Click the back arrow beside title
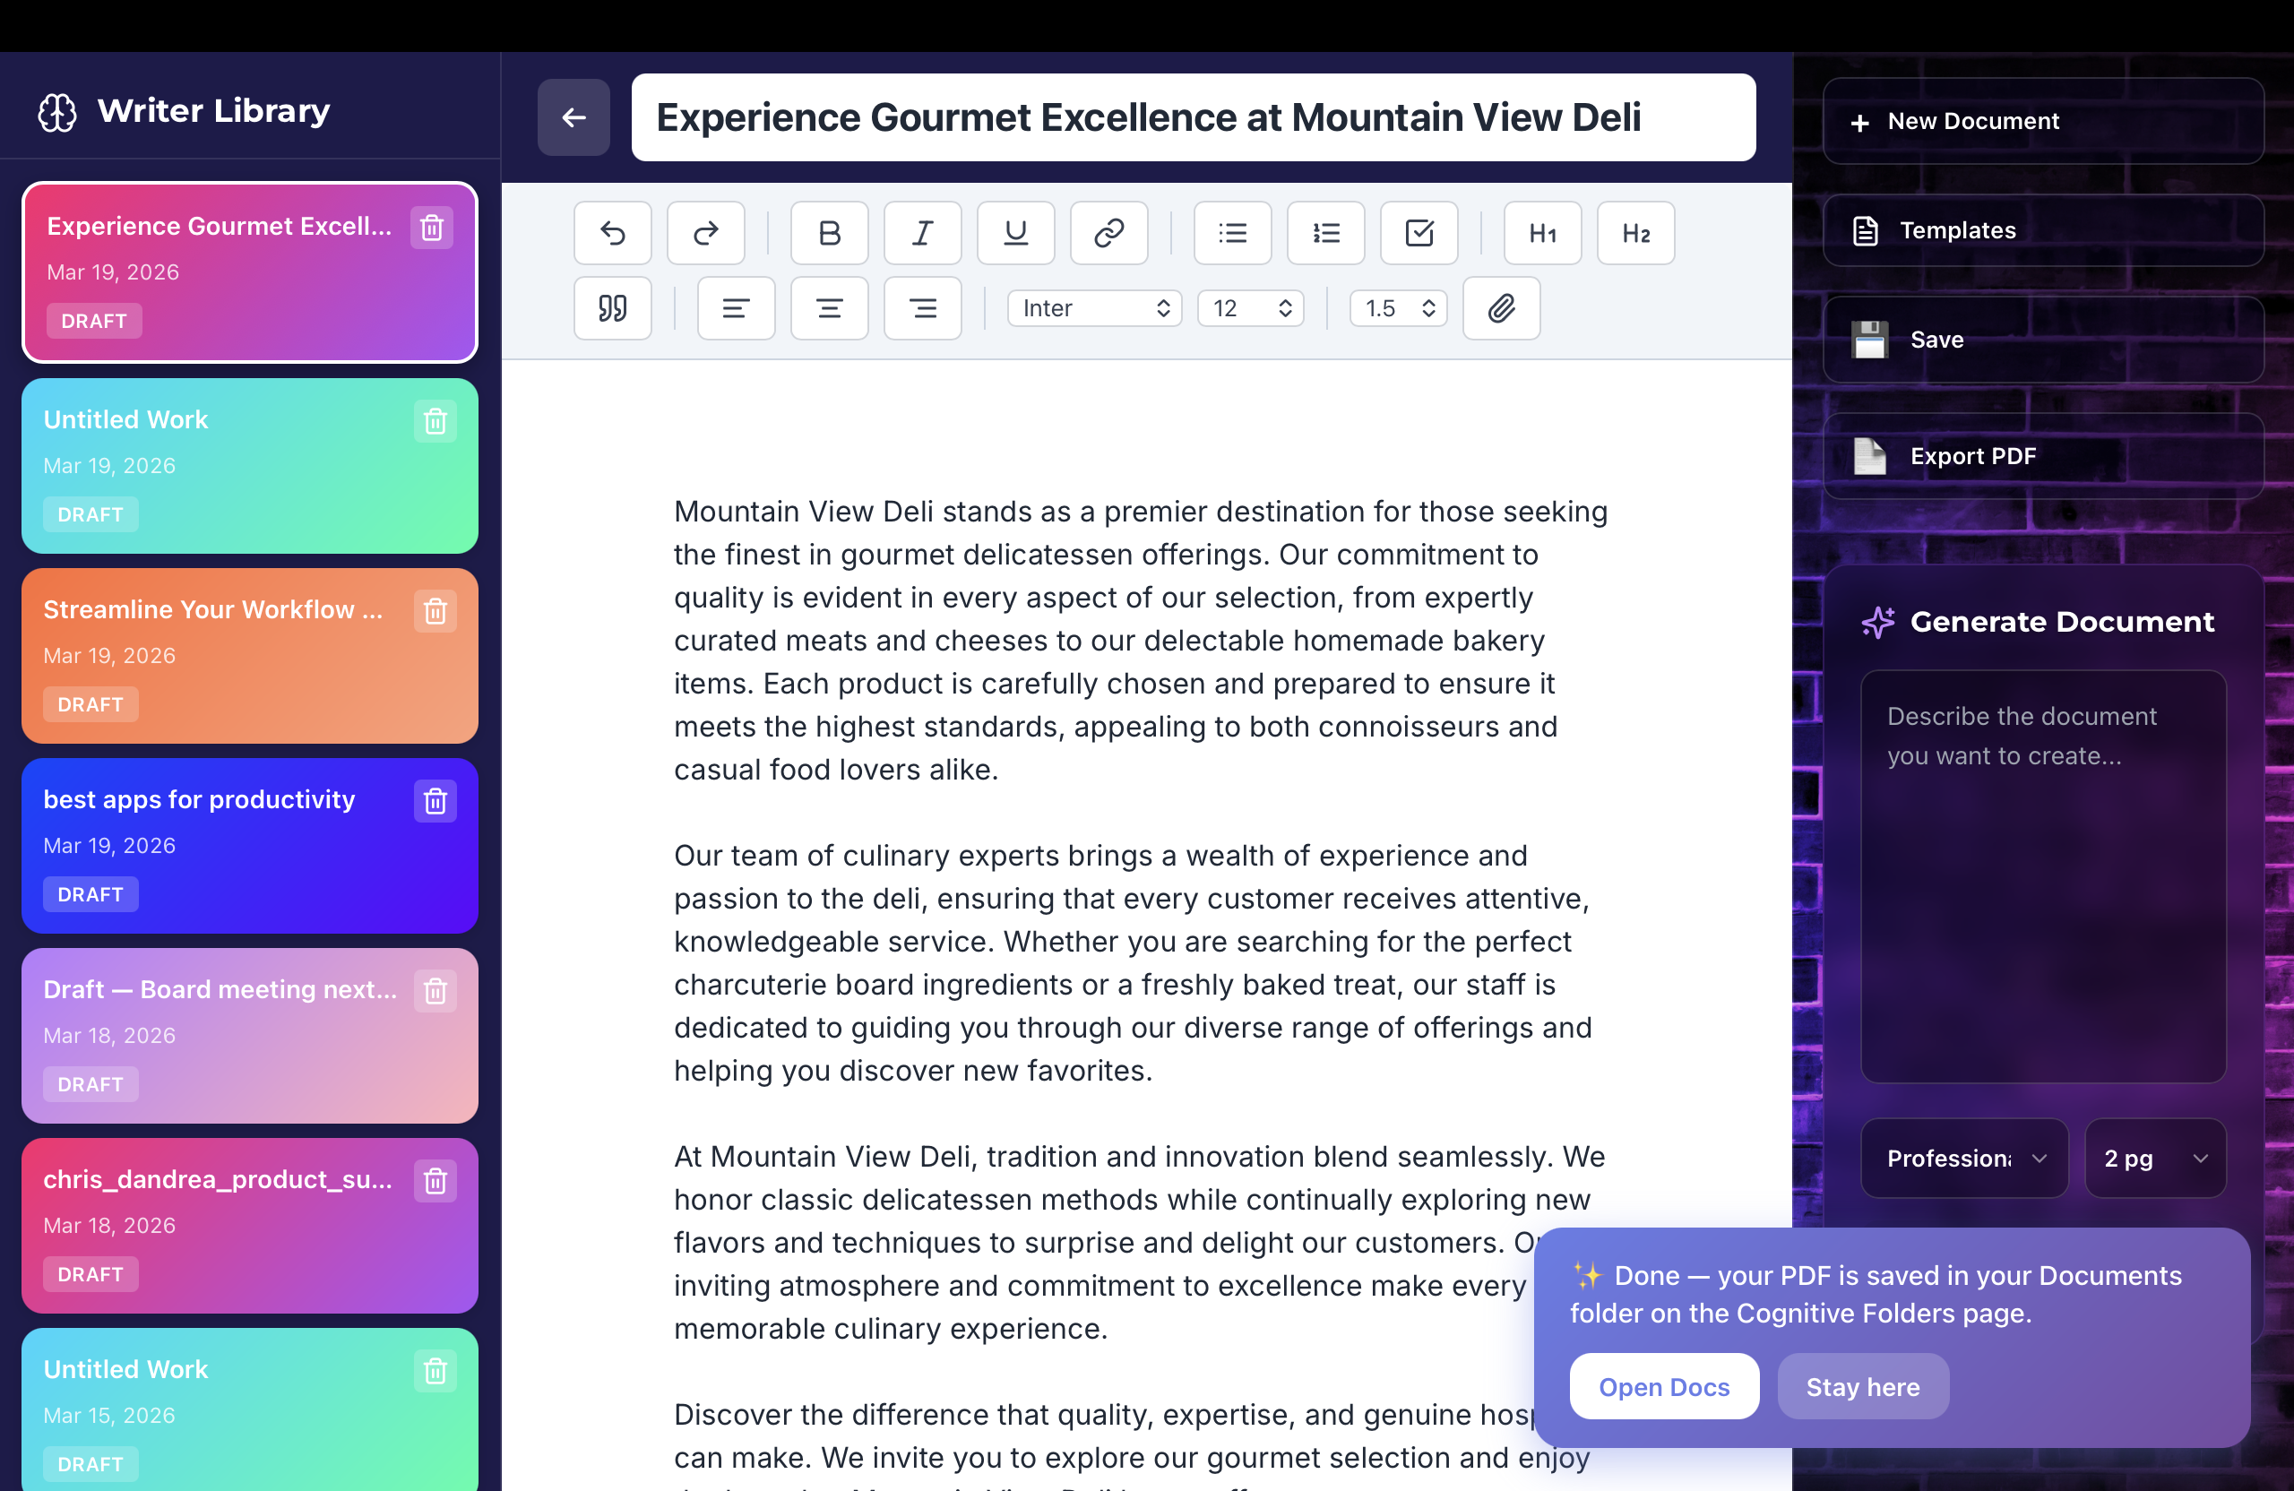This screenshot has height=1491, width=2294. pyautogui.click(x=573, y=117)
